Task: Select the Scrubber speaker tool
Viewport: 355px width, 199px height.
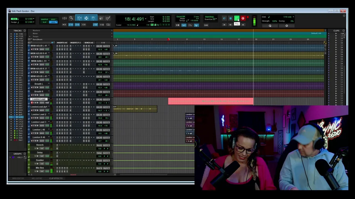Action: (101, 18)
